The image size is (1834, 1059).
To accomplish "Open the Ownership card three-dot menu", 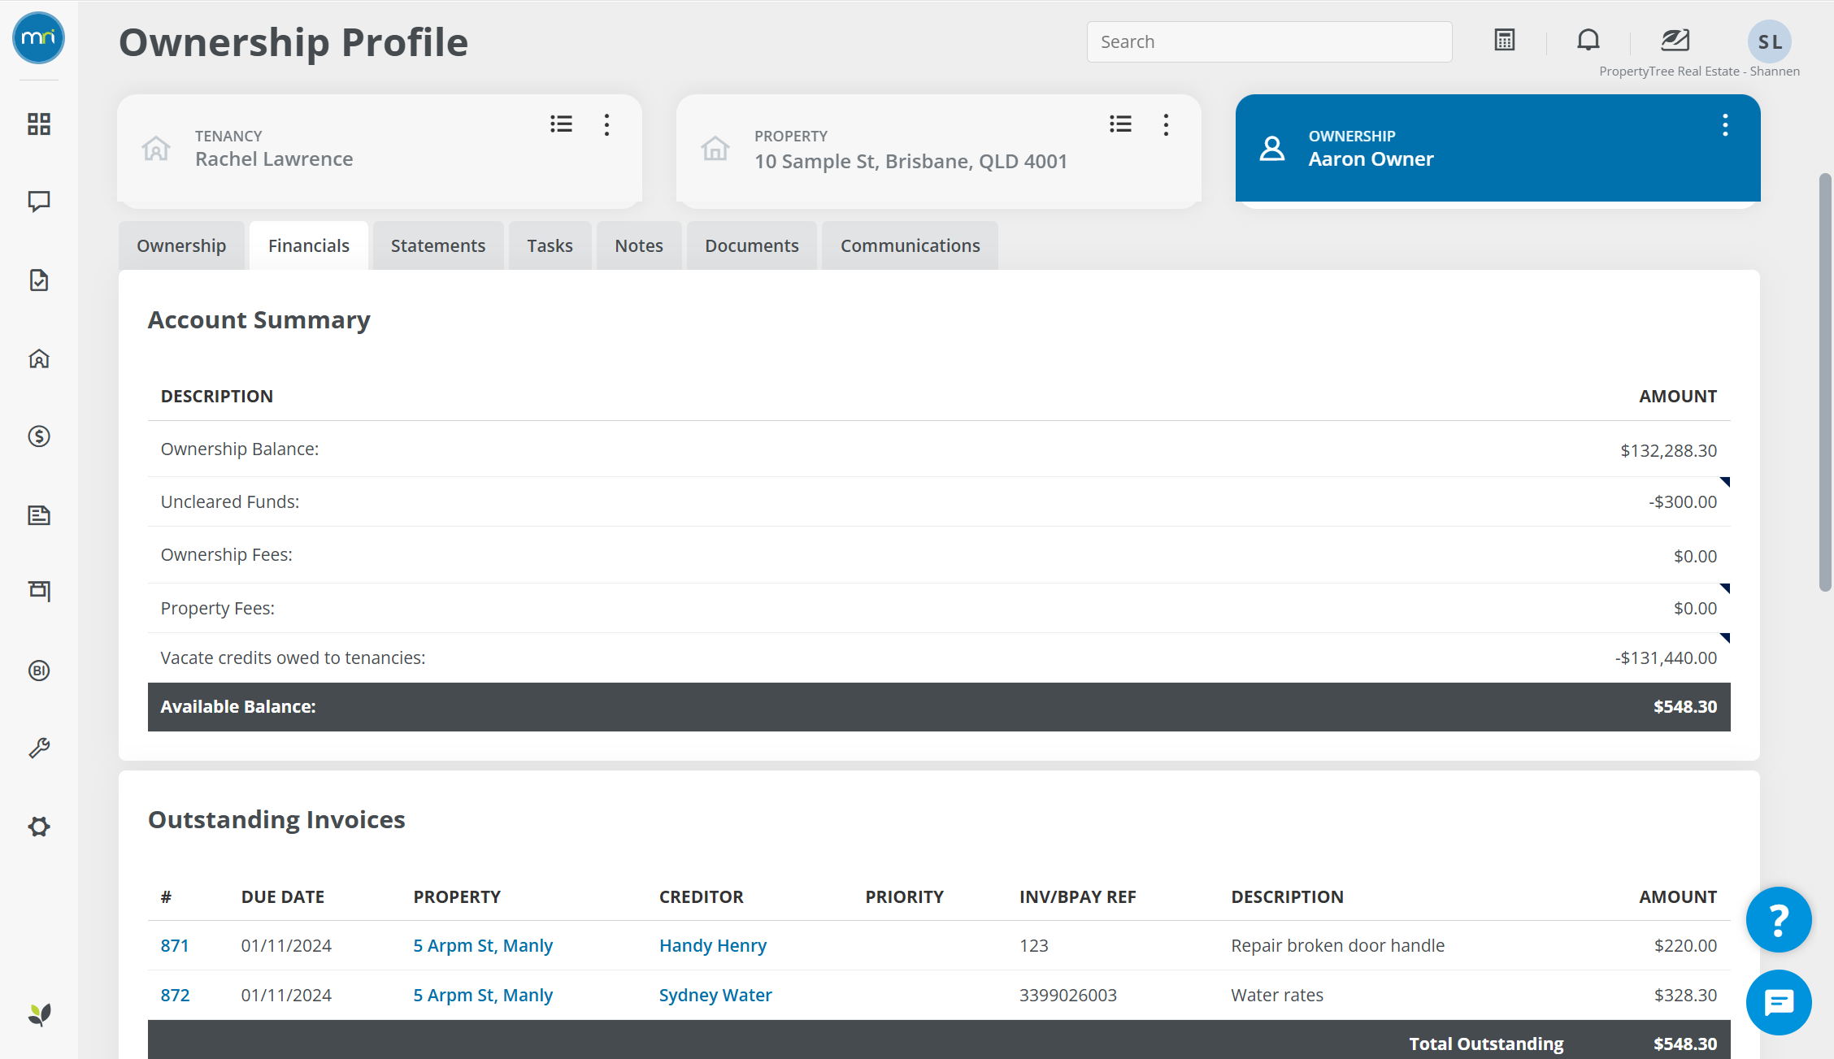I will [1725, 124].
